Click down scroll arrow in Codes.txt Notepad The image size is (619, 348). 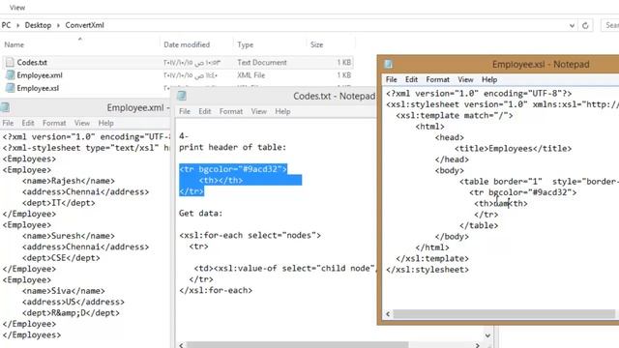[487, 335]
